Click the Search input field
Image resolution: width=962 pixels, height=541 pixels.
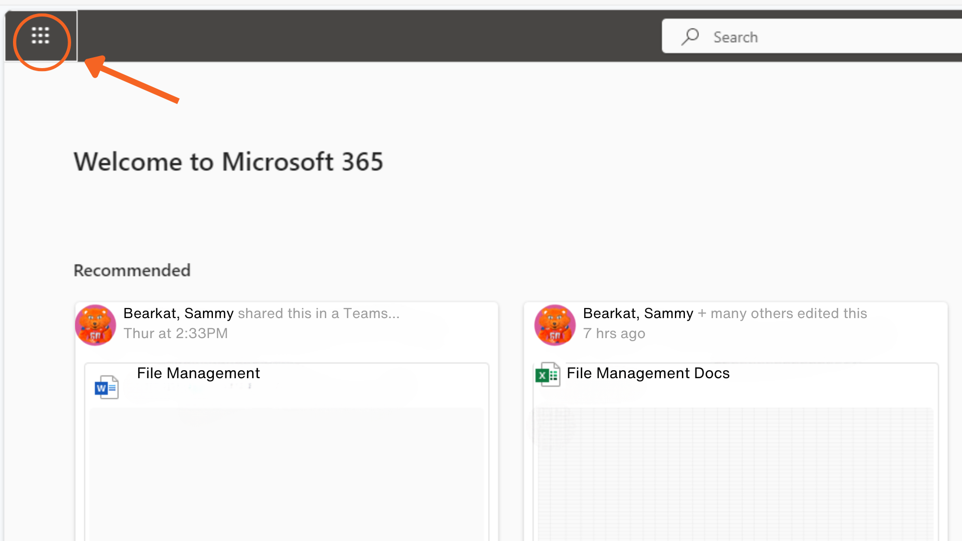[x=802, y=36]
